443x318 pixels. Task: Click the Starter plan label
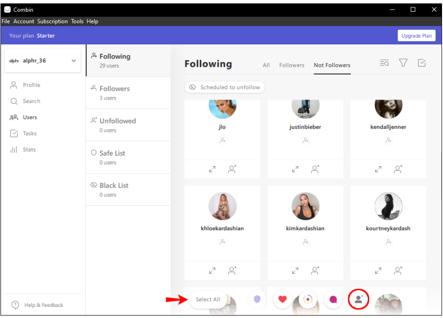pyautogui.click(x=46, y=36)
